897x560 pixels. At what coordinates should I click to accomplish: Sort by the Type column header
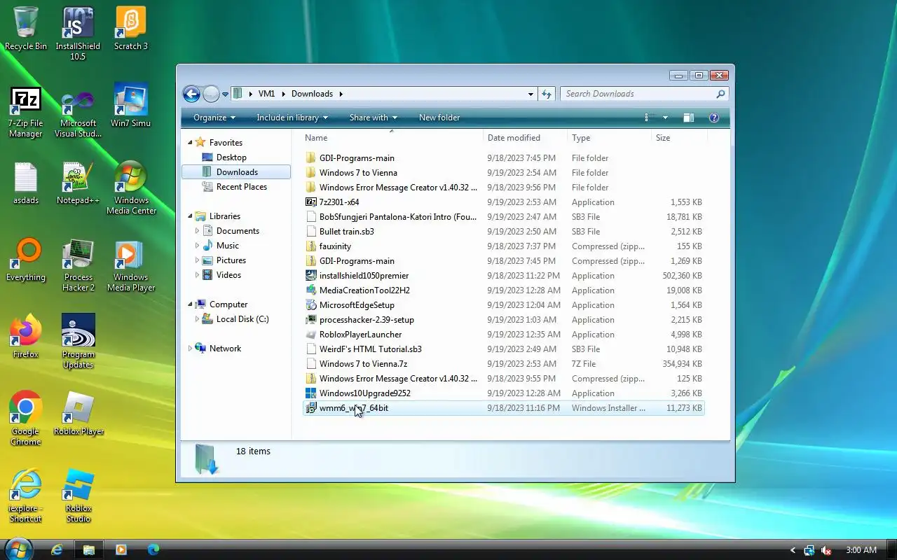coord(609,138)
